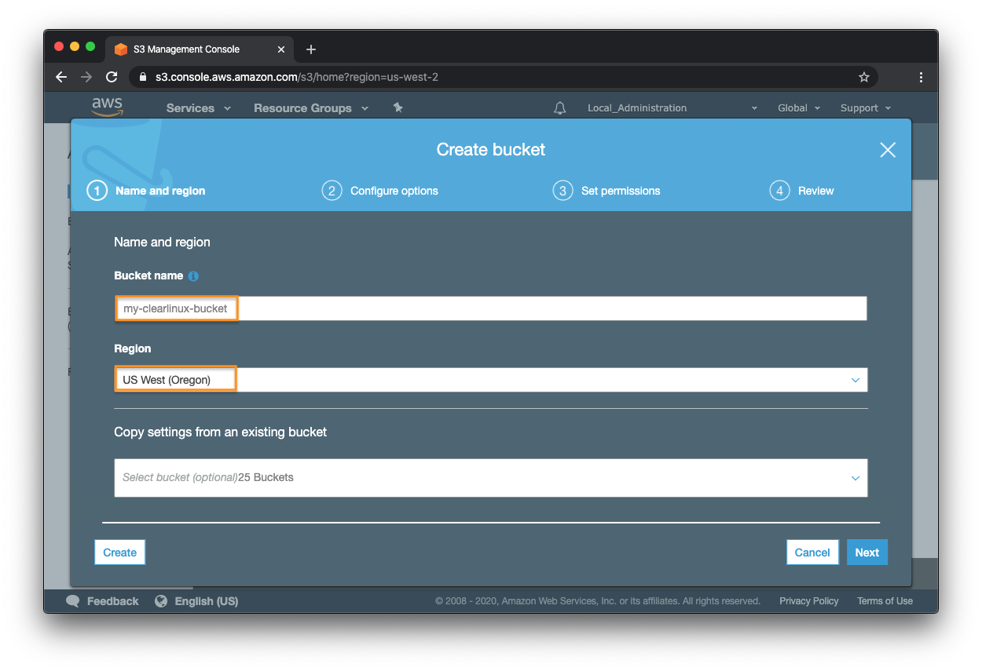Click step 3 circle in wizard
Screen dimensions: 982x671
click(562, 191)
